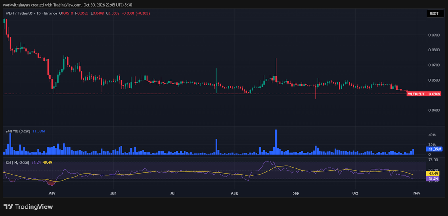Viewport: 448px width, 216px height.
Task: Click the Oct label on time axis
Action: [355, 193]
